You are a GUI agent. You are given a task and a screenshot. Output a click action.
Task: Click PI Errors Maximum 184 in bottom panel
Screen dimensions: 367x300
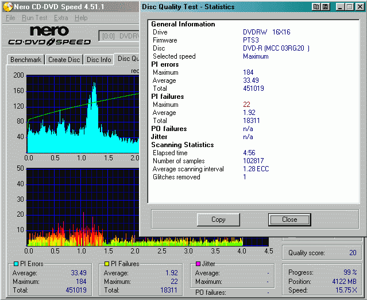coord(81,281)
